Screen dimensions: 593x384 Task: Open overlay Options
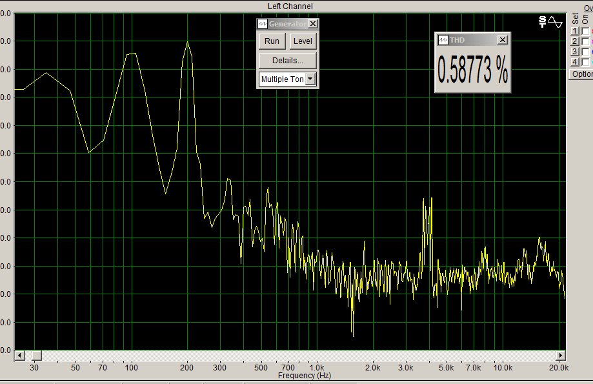[581, 74]
